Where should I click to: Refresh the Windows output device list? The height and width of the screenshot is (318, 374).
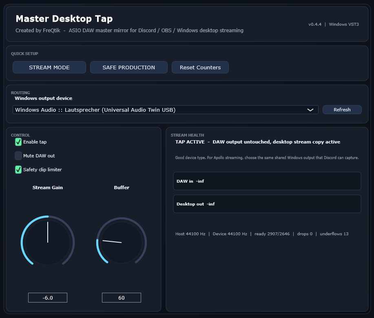click(342, 110)
